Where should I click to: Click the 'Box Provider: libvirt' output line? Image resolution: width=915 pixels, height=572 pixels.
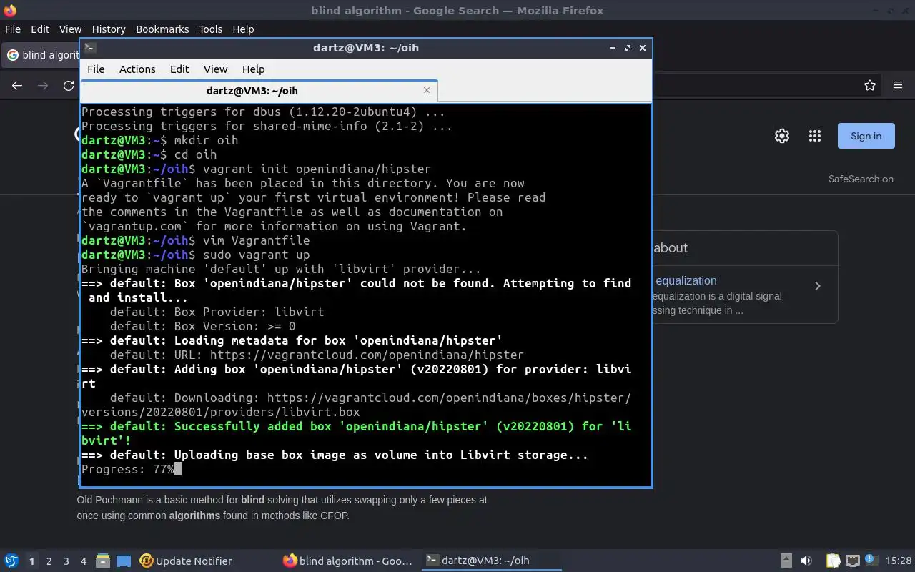click(x=217, y=312)
